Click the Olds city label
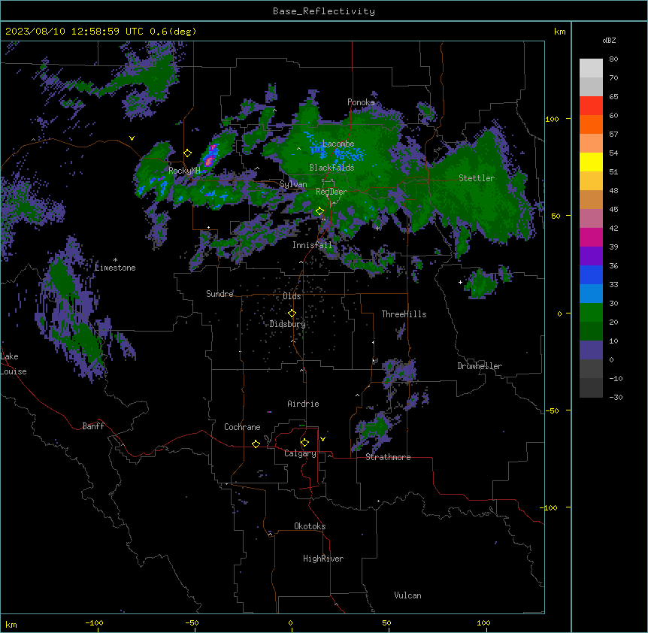 click(x=292, y=296)
